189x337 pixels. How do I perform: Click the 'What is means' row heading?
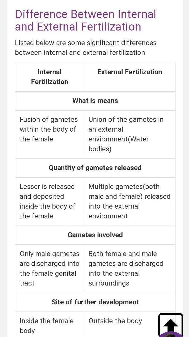coord(95,101)
